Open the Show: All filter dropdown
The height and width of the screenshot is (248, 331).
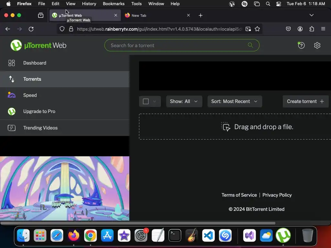click(184, 101)
